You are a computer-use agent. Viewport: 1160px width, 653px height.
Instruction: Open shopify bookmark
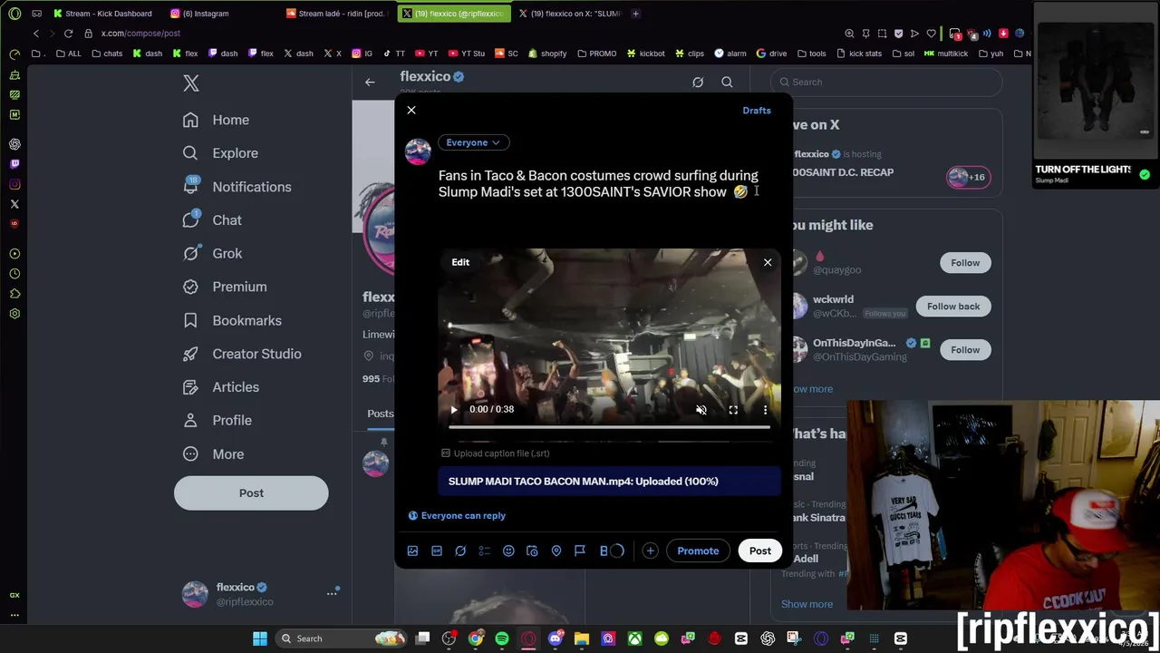point(546,54)
